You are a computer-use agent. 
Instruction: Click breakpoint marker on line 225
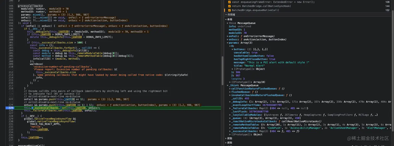pyautogui.click(x=10, y=107)
